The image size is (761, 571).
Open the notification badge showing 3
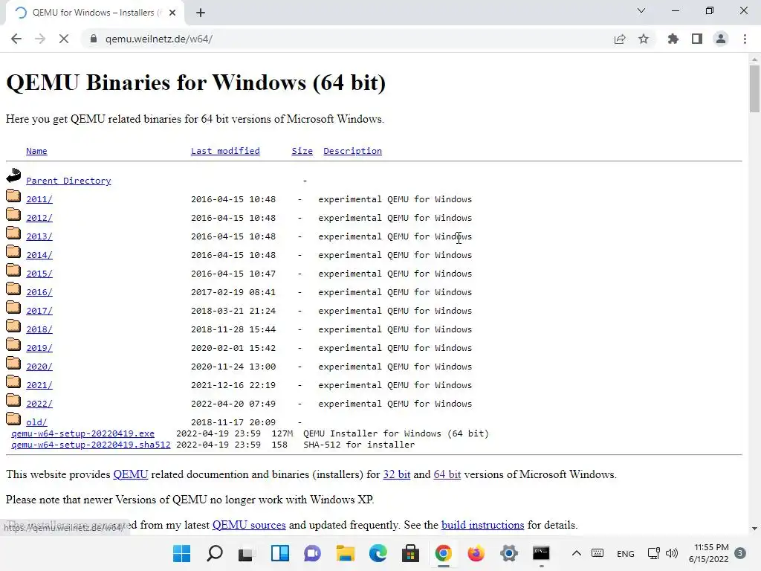tap(740, 553)
